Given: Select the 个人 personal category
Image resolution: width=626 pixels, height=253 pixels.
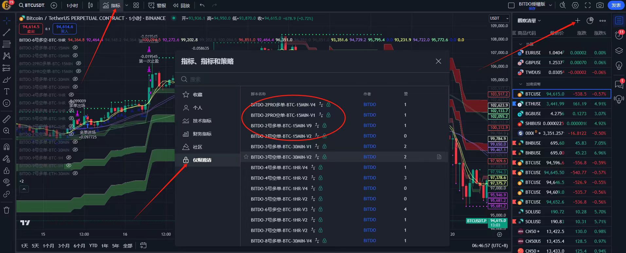Looking at the screenshot, I should point(207,108).
